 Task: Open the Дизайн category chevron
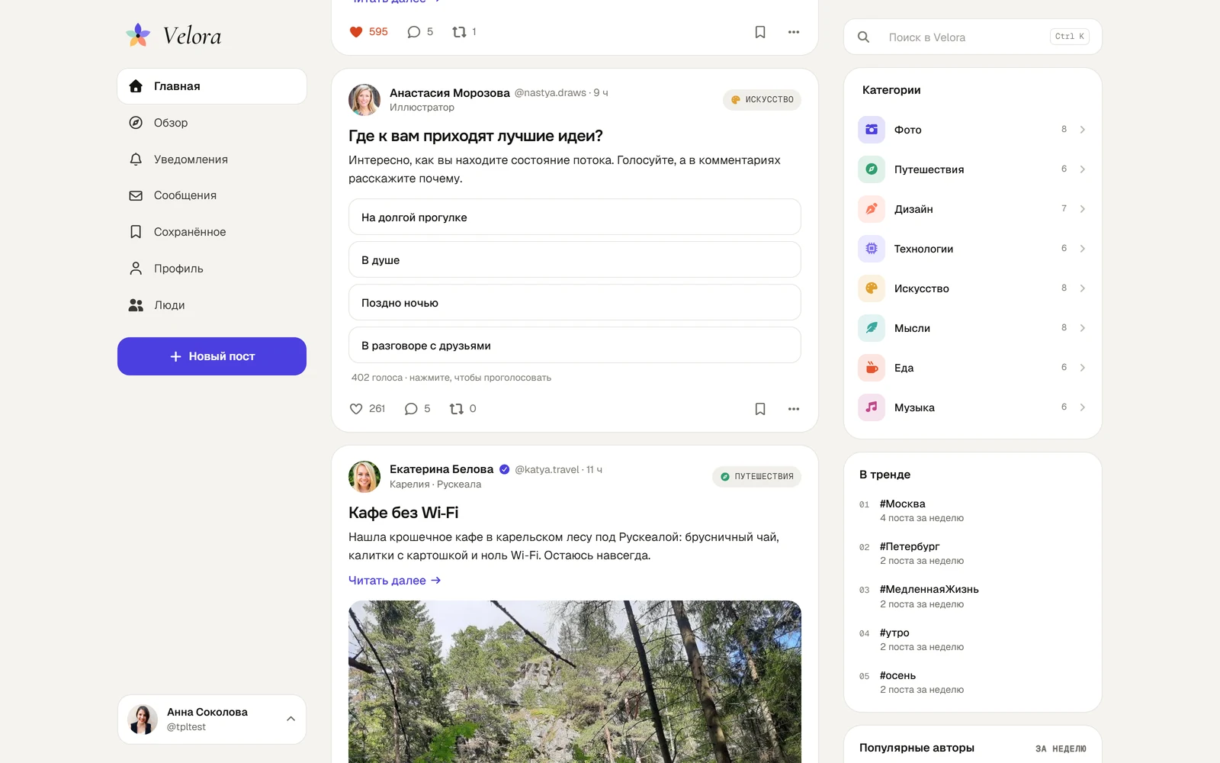(1082, 209)
